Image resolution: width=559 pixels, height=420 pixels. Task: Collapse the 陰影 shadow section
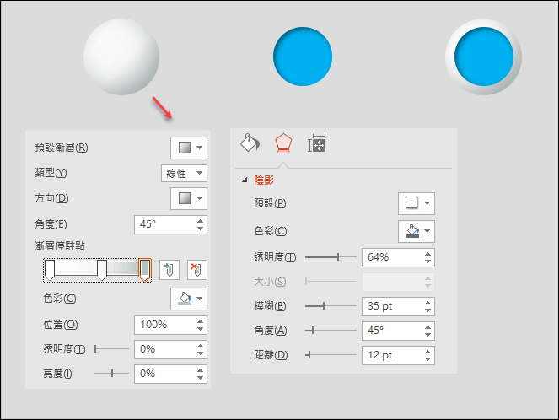[245, 180]
